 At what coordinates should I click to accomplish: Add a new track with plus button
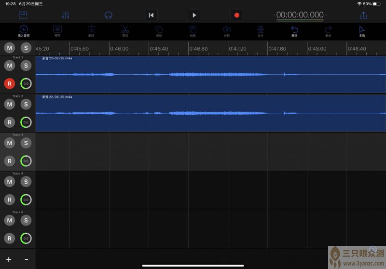click(x=9, y=259)
